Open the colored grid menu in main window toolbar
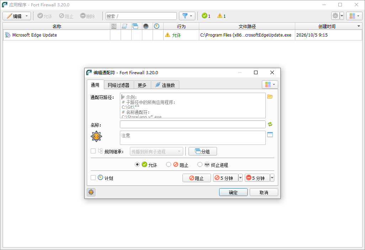This screenshot has width=365, height=250. (354, 16)
